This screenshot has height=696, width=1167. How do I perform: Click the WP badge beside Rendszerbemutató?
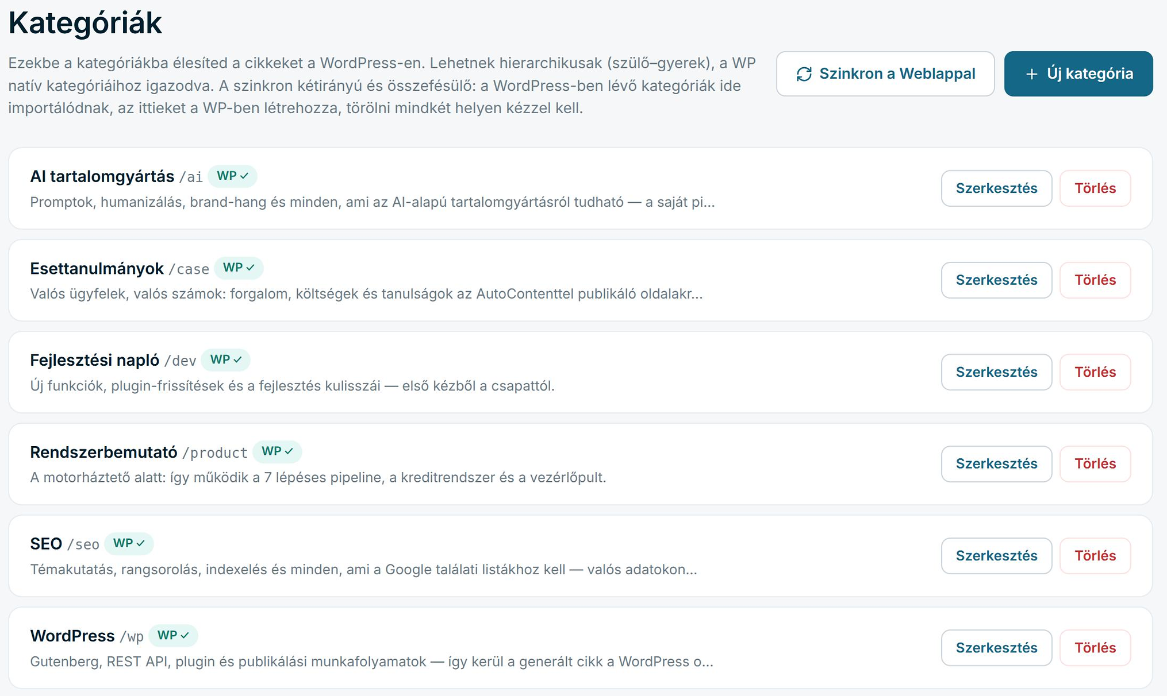click(277, 451)
